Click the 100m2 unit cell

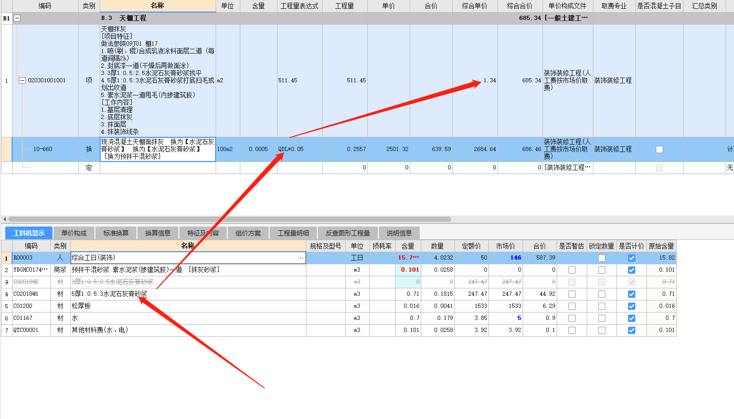(228, 149)
